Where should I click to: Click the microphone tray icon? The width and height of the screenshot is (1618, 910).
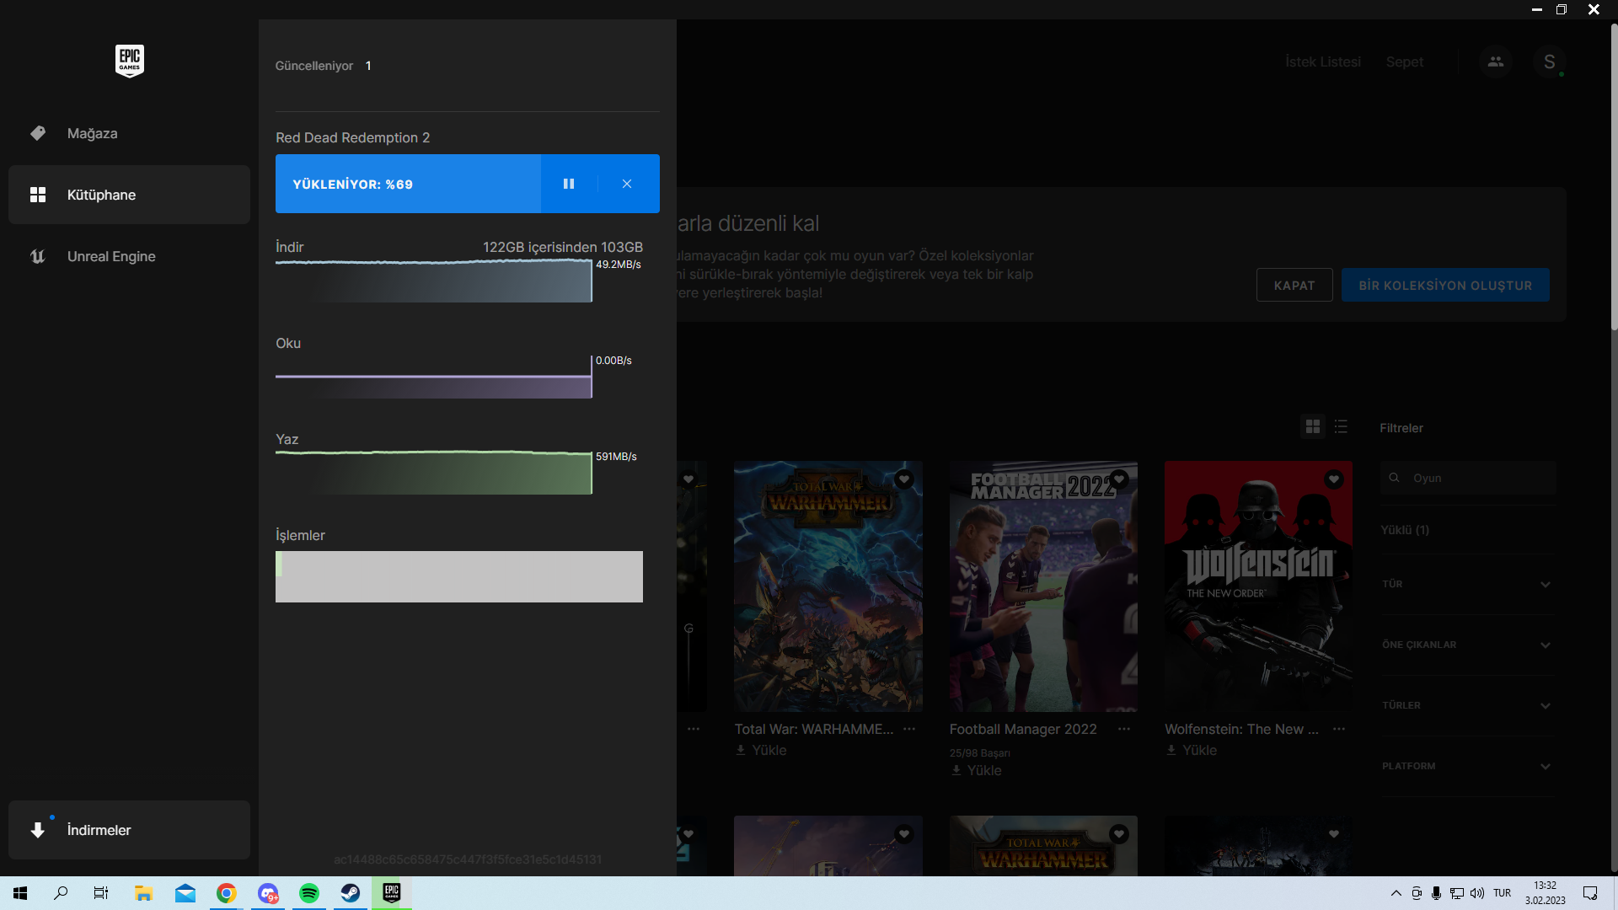coord(1436,893)
